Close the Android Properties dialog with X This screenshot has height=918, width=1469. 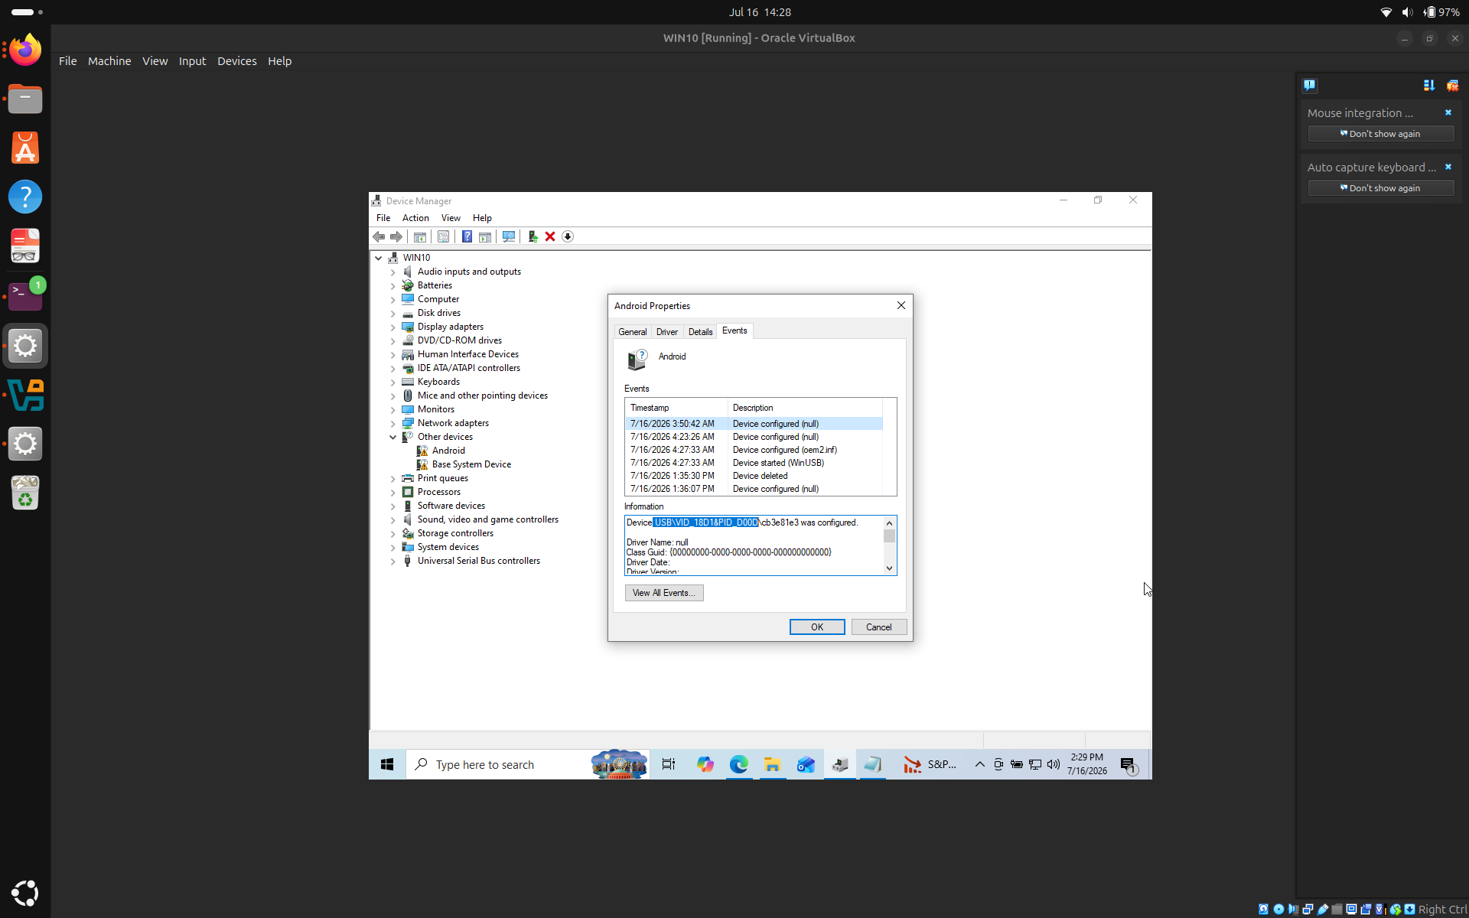point(901,305)
